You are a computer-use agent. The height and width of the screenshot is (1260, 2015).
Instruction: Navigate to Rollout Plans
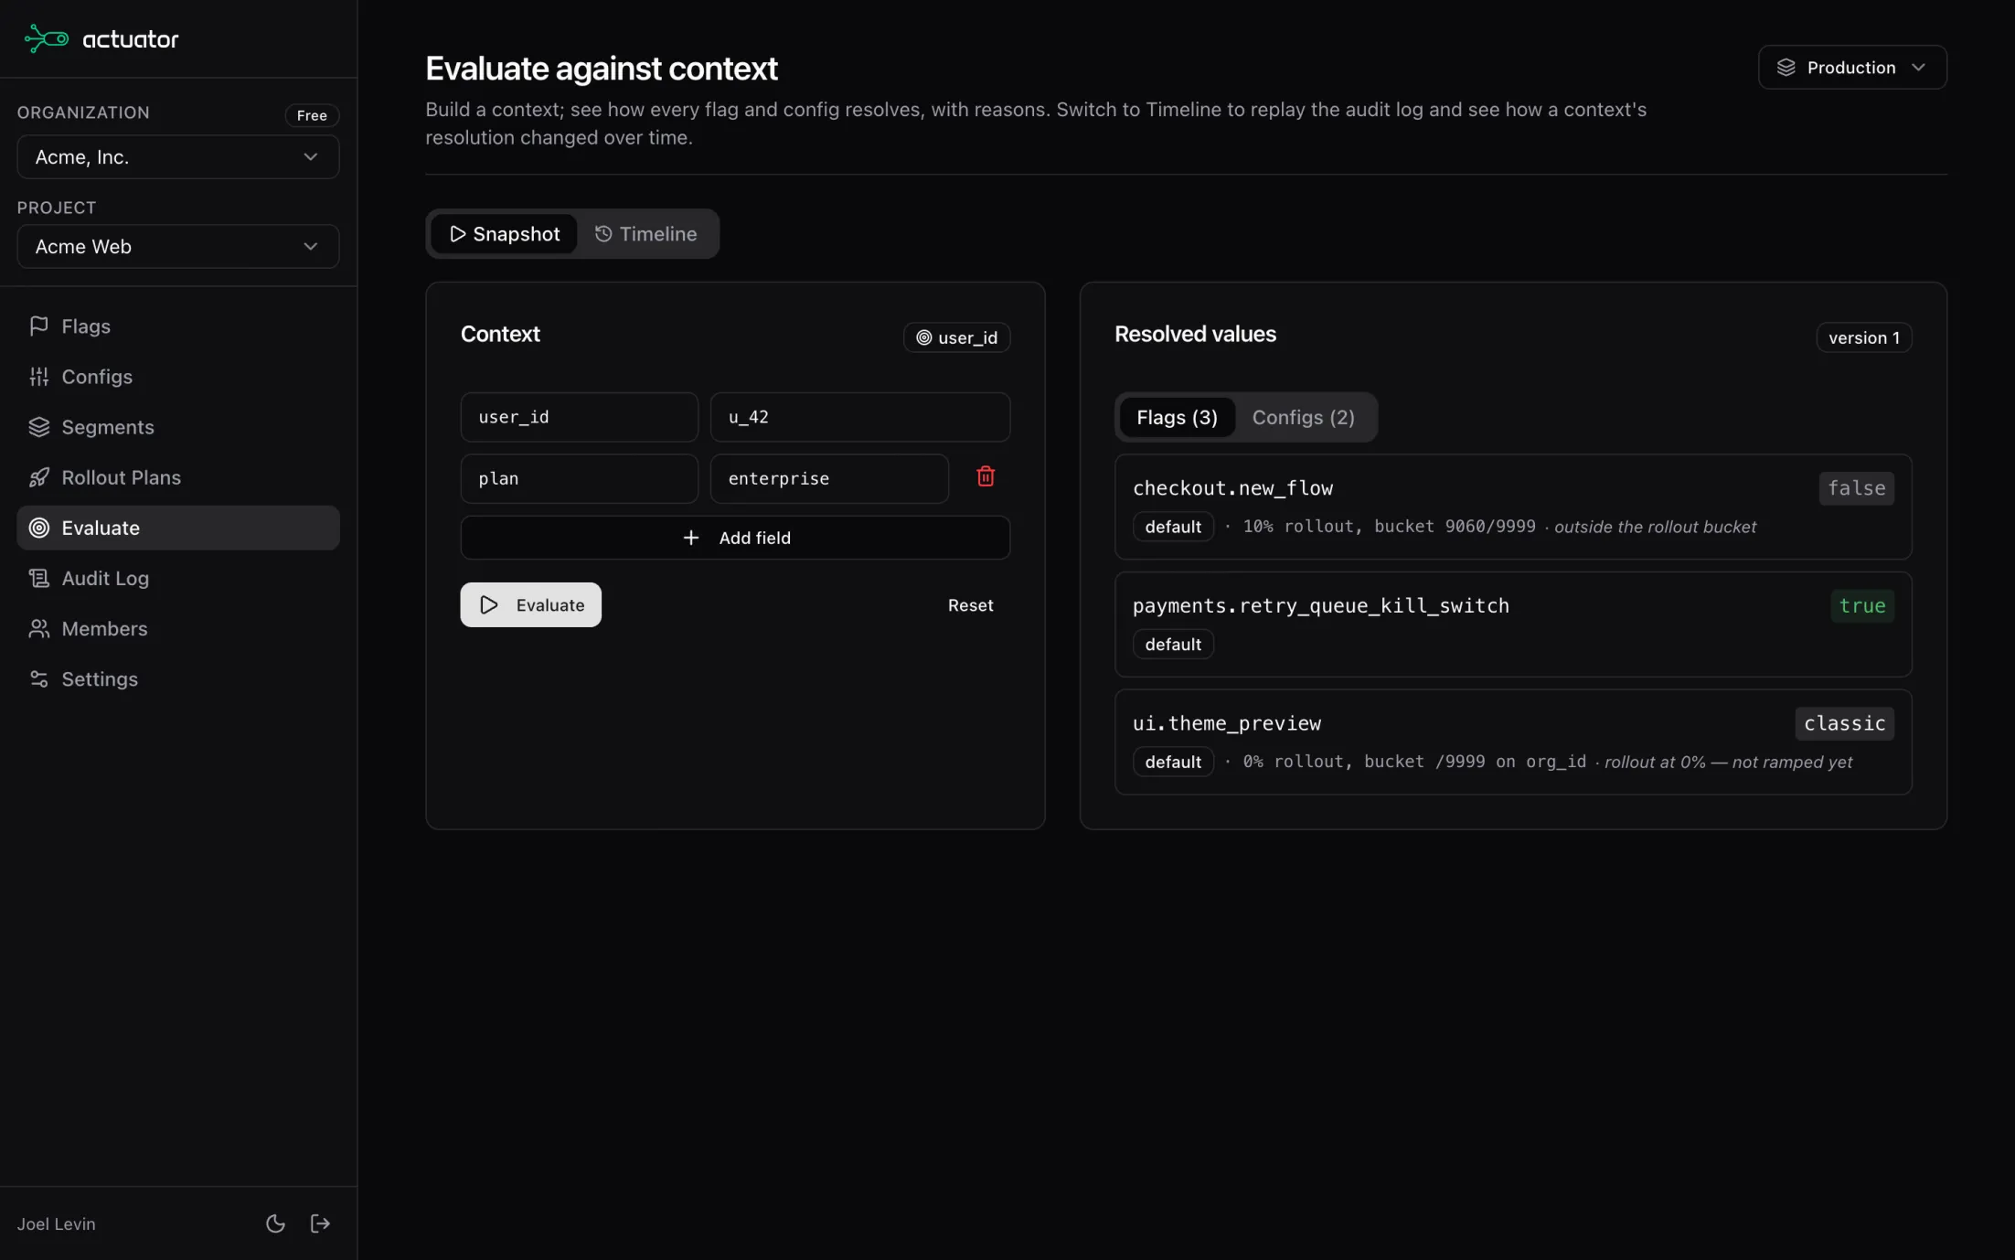pos(178,477)
